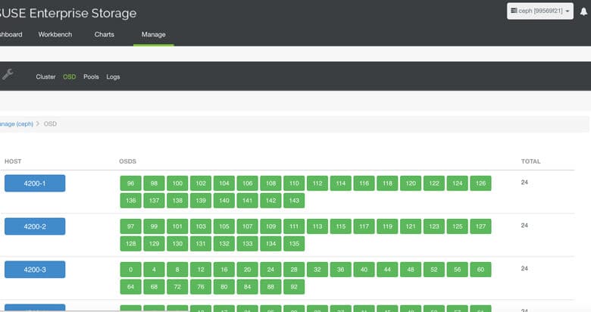Click total value 24 for host 4200-1
The image size is (591, 312).
click(524, 183)
